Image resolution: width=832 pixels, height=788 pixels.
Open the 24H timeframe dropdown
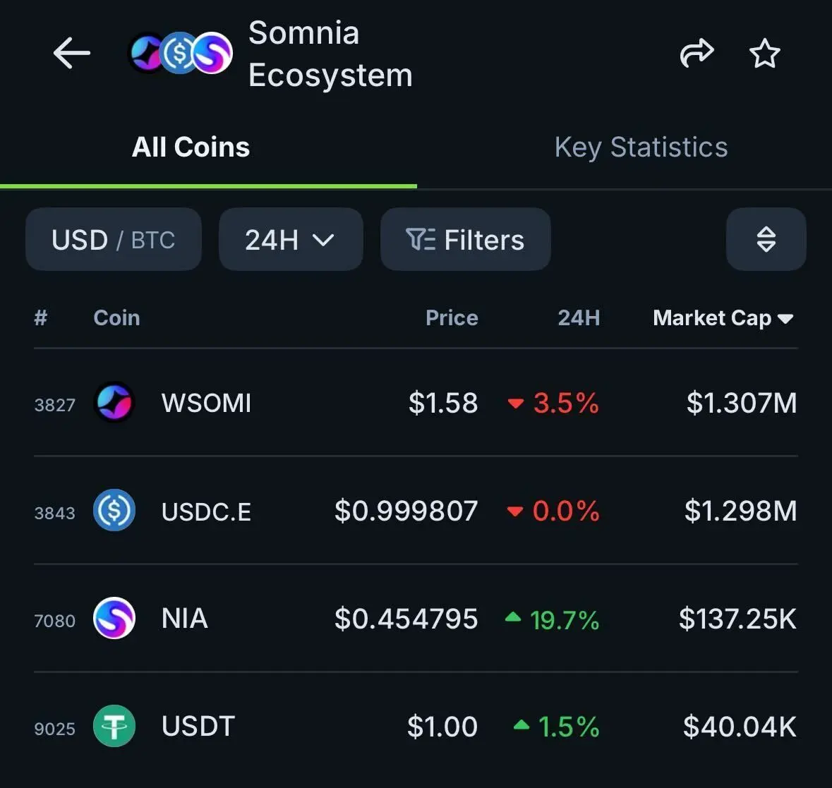[291, 240]
